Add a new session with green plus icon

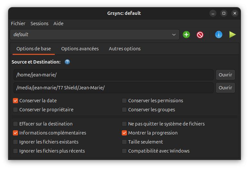pyautogui.click(x=186, y=35)
